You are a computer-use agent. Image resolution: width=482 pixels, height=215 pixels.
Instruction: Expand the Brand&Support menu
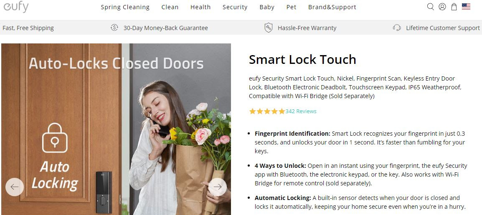[x=332, y=7]
